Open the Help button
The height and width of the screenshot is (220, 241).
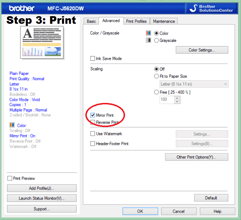click(218, 211)
